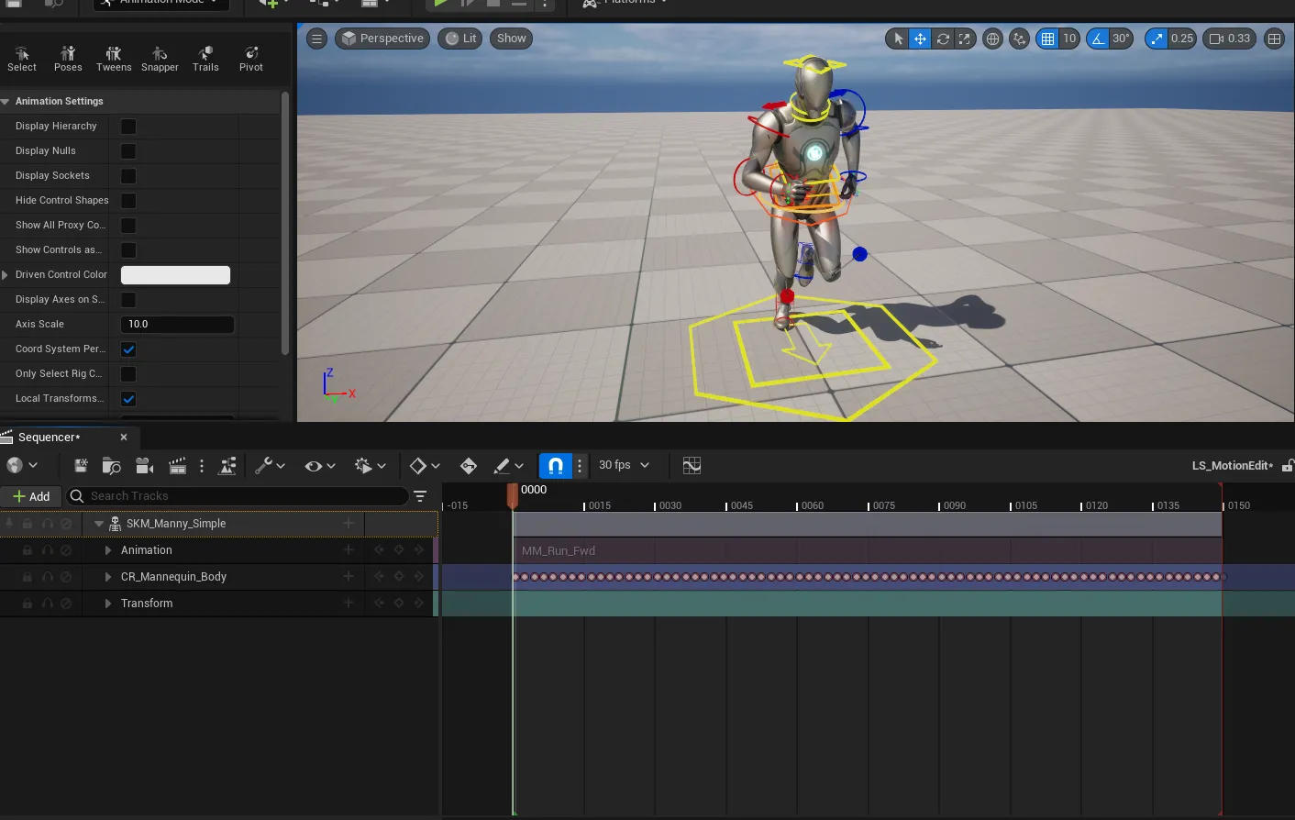Image resolution: width=1295 pixels, height=820 pixels.
Task: Open Sequencer world globe dropdown
Action: pos(22,466)
